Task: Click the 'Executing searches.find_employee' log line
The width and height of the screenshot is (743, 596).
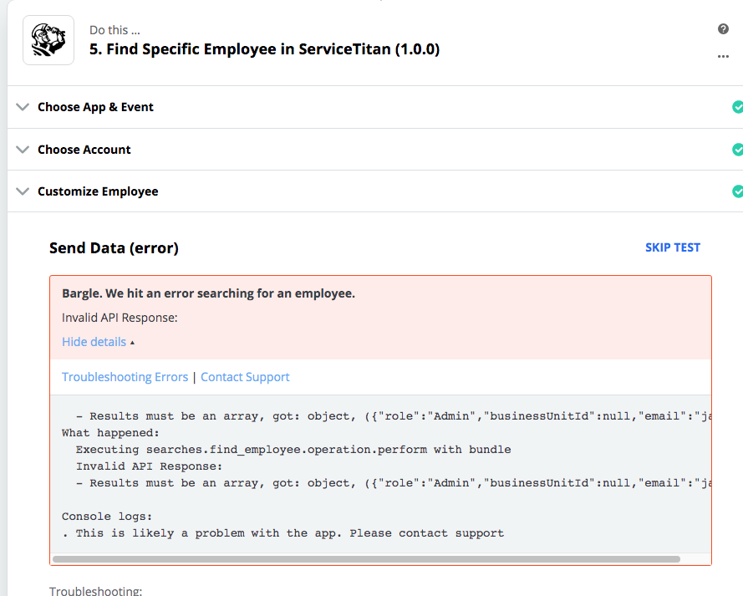Action: [x=293, y=450]
